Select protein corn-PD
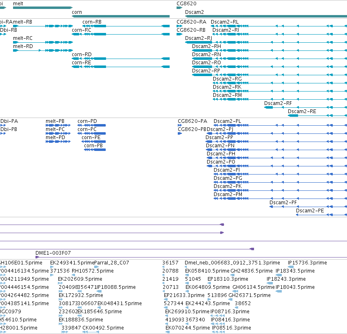347x334 pixels. [x=92, y=125]
